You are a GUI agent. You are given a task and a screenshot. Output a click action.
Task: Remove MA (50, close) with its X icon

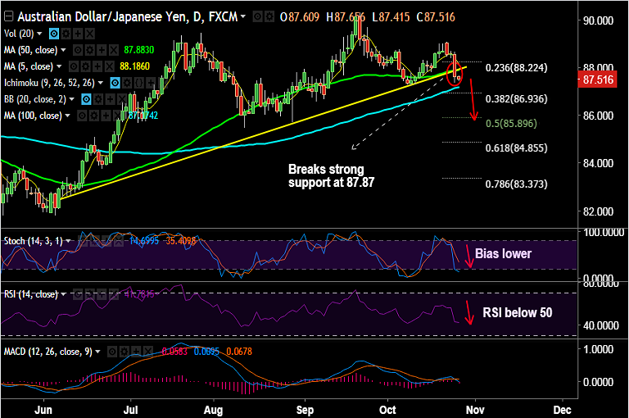click(x=114, y=50)
